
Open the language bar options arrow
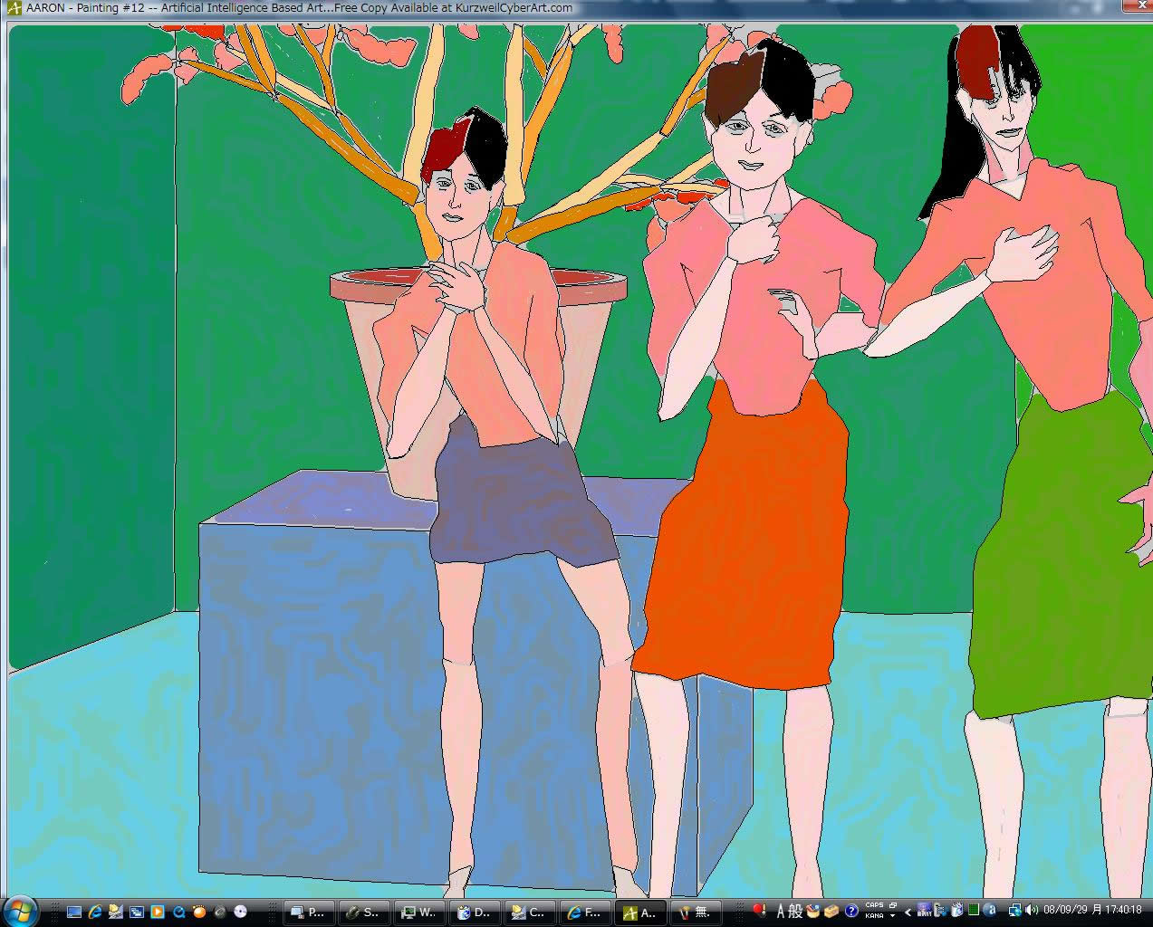pyautogui.click(x=893, y=916)
